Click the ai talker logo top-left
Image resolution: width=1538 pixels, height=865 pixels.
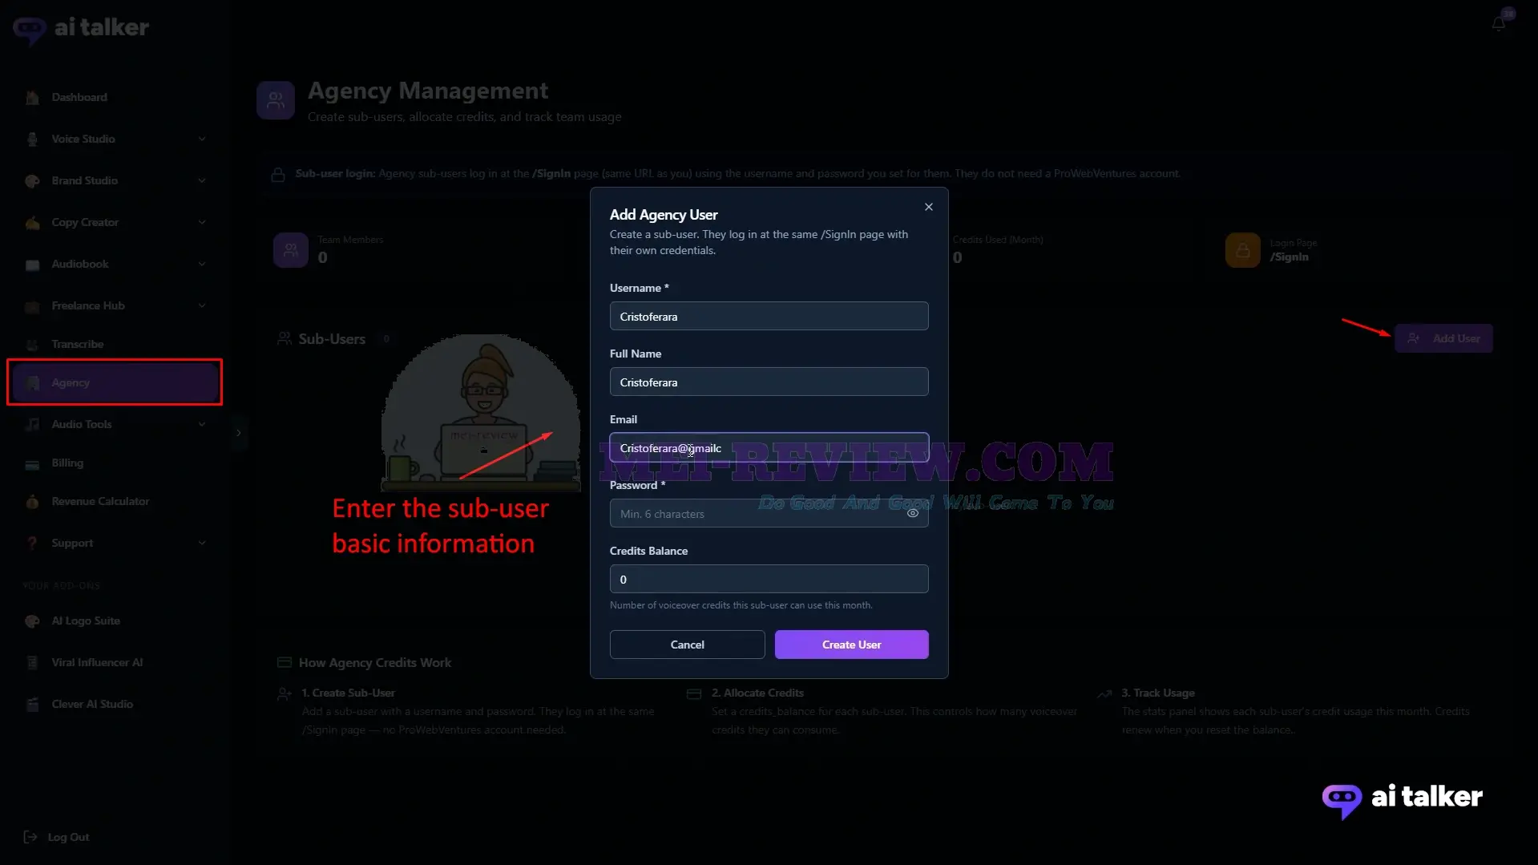pos(81,29)
